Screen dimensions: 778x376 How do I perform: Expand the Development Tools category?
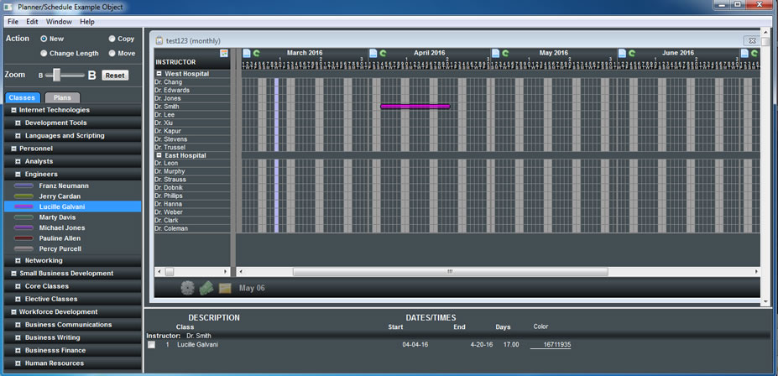point(18,123)
